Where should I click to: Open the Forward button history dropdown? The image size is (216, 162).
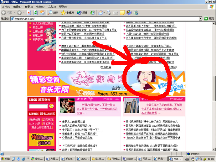click(x=24, y=13)
